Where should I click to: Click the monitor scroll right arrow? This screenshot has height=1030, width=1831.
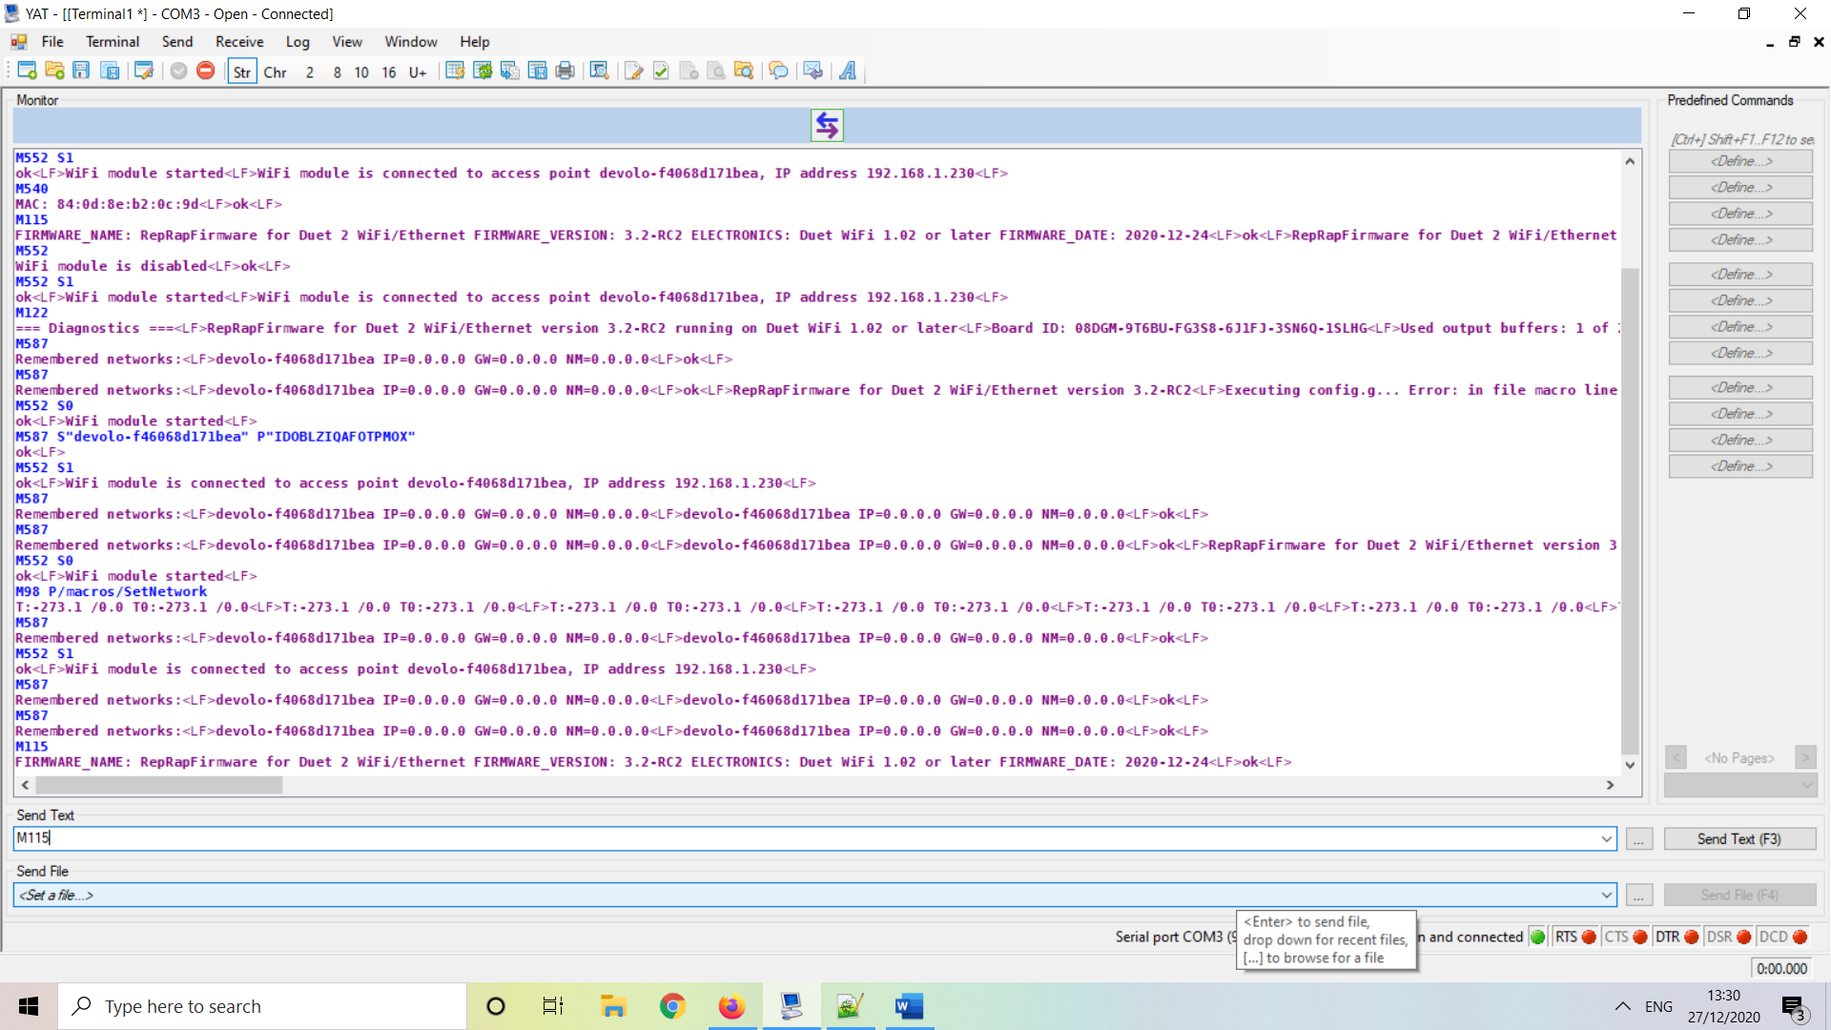pyautogui.click(x=1610, y=785)
